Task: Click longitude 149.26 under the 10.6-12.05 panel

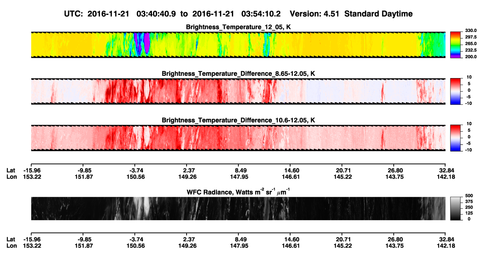Action: coord(187,177)
